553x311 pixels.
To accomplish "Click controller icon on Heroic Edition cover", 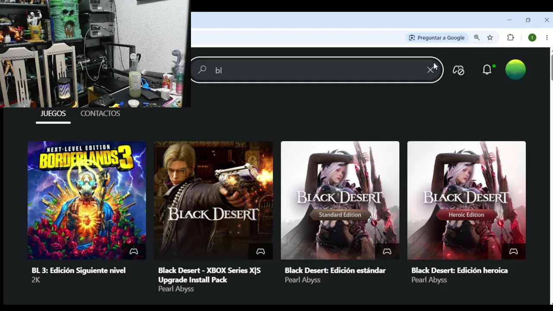I will point(514,251).
